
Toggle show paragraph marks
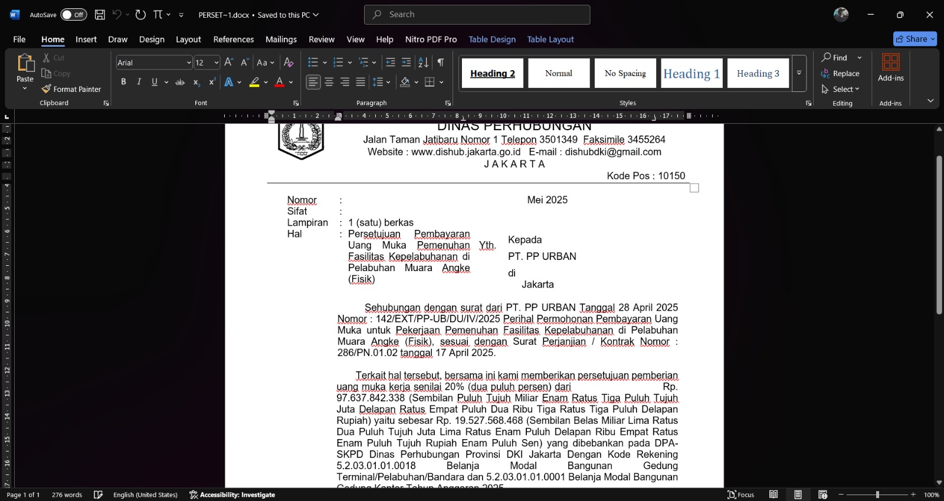(441, 62)
